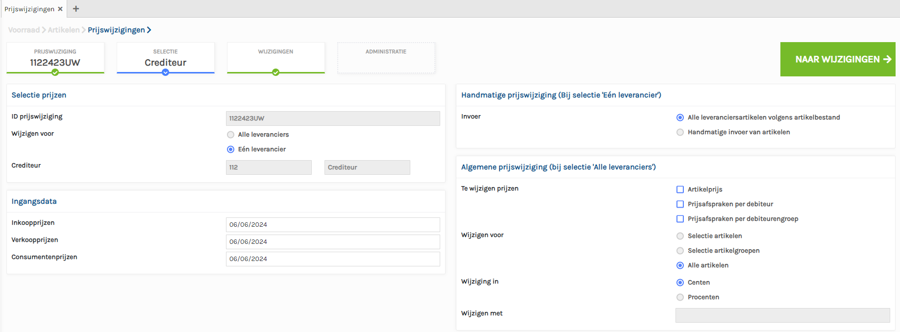Open the Administratie step tab
900x332 pixels.
coord(386,57)
